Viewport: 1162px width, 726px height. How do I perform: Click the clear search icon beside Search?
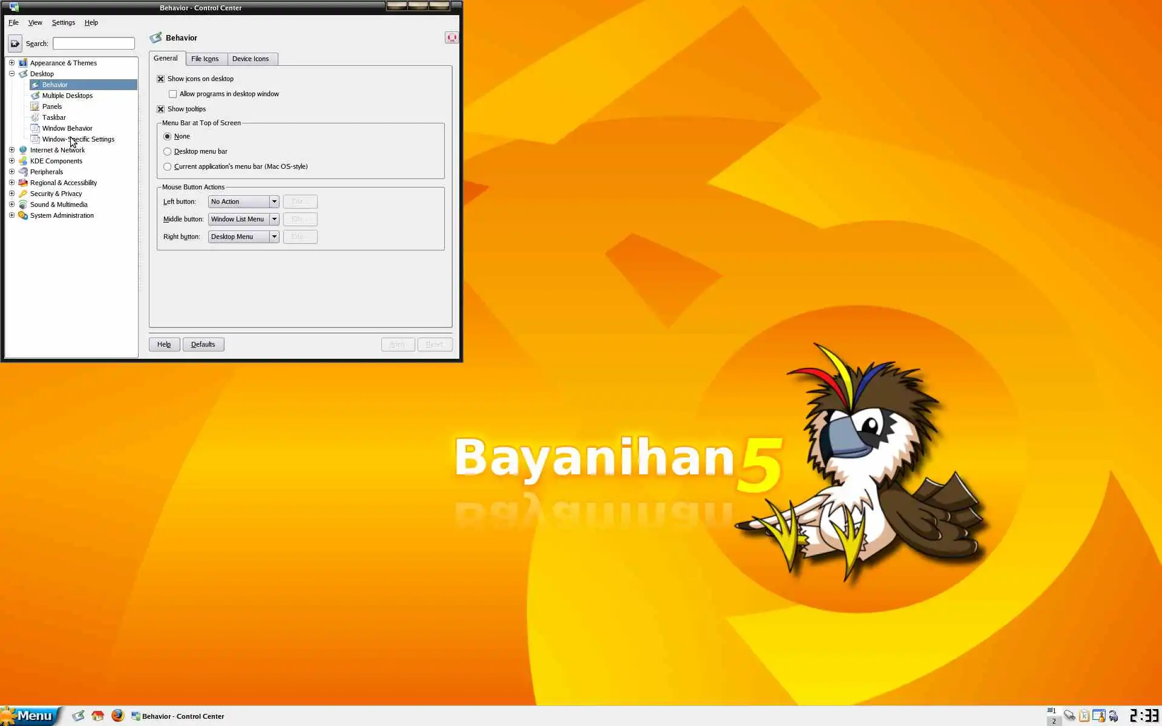click(15, 44)
